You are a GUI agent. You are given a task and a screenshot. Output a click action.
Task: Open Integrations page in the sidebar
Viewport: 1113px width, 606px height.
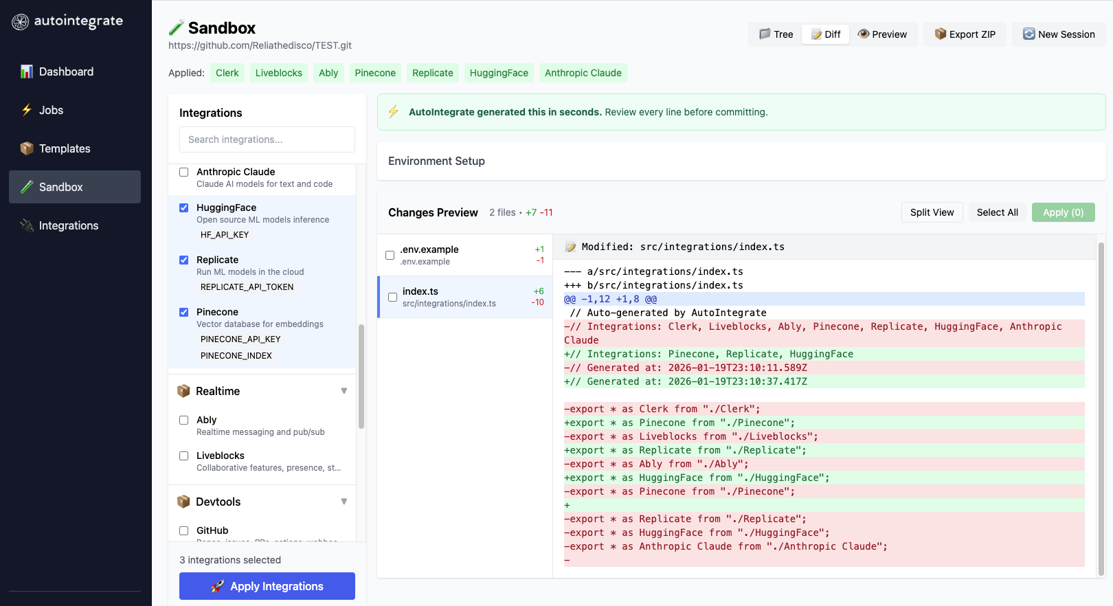(x=75, y=225)
